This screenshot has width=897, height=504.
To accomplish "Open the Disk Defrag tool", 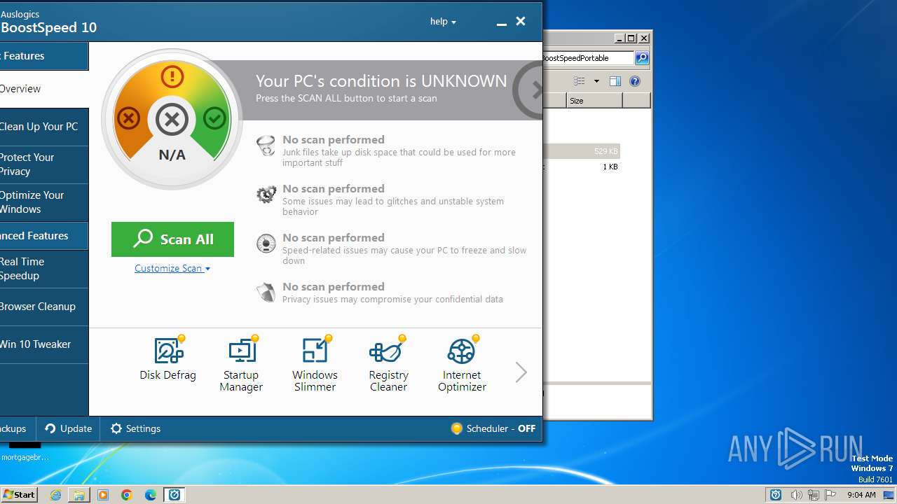I will (168, 358).
